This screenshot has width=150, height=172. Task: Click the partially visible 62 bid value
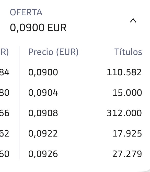5,133
